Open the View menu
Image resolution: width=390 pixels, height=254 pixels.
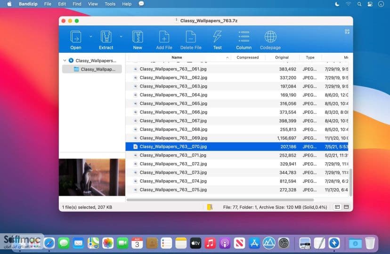(x=93, y=4)
